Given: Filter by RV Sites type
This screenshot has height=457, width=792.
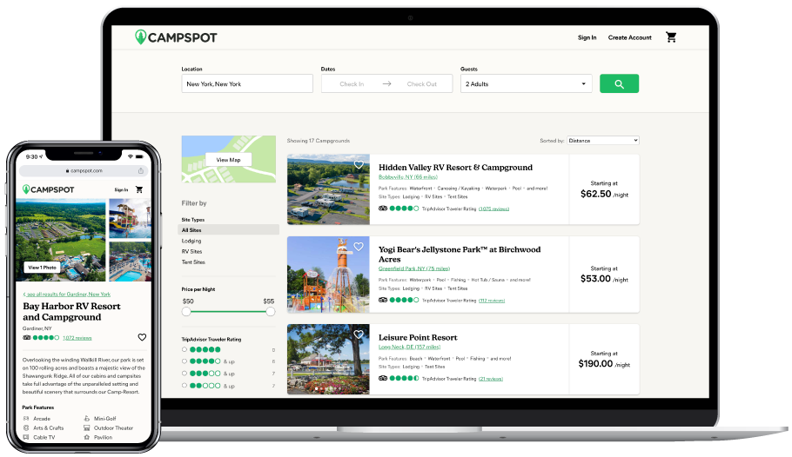Looking at the screenshot, I should point(192,252).
